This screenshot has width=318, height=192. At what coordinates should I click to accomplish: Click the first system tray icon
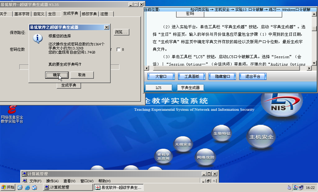(x=289, y=188)
